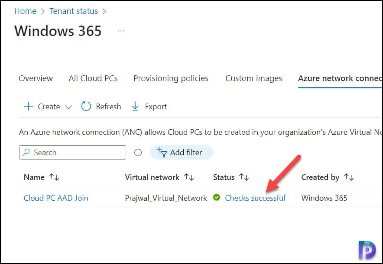Sort by Created by column arrows

point(349,177)
